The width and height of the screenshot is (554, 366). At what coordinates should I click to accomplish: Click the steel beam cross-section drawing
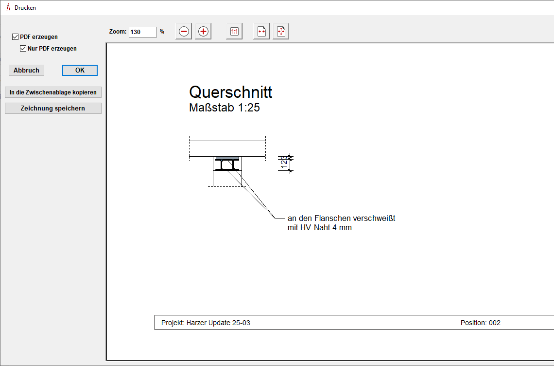[x=227, y=165]
